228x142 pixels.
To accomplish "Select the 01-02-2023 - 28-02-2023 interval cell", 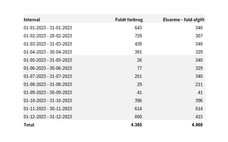I will point(48,36).
